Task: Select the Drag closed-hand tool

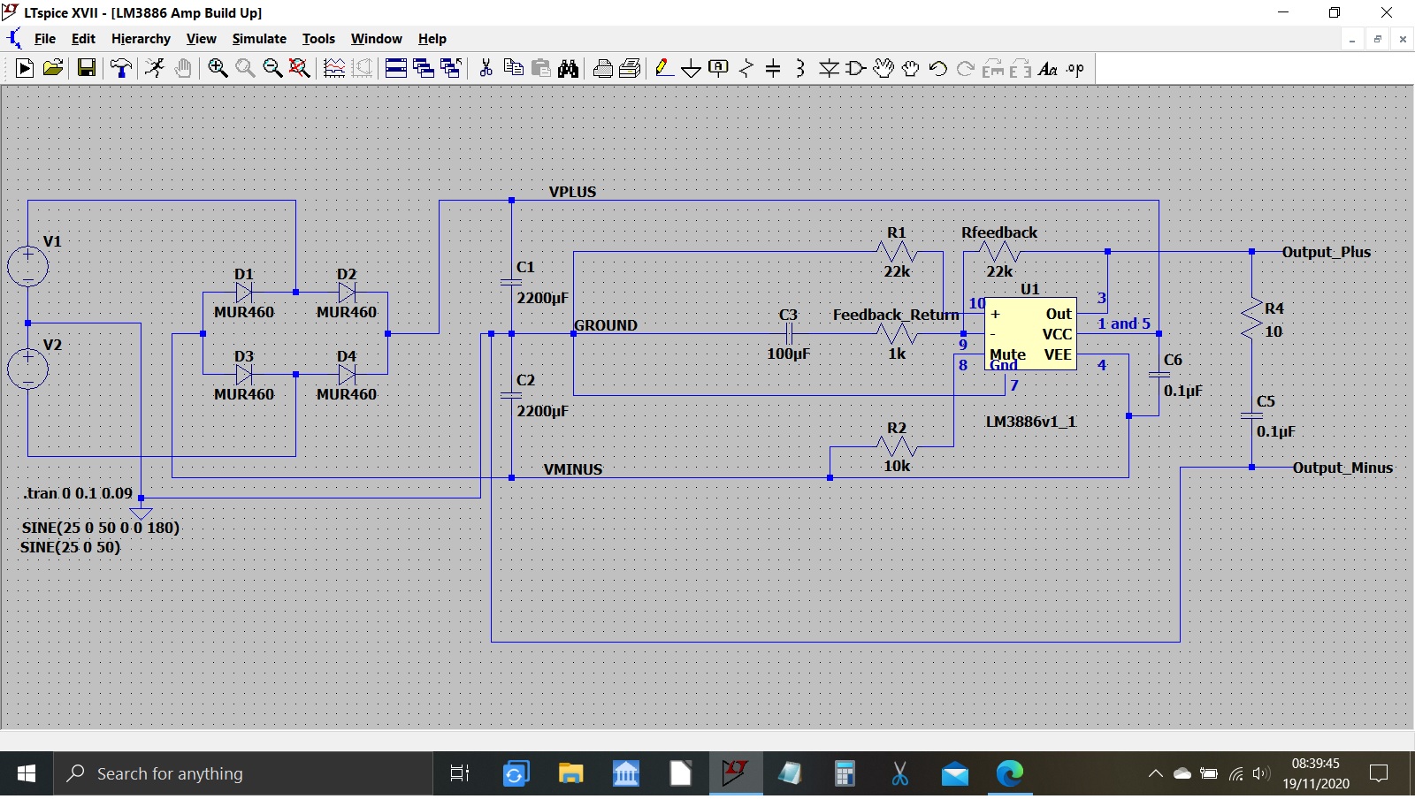Action: coord(911,68)
